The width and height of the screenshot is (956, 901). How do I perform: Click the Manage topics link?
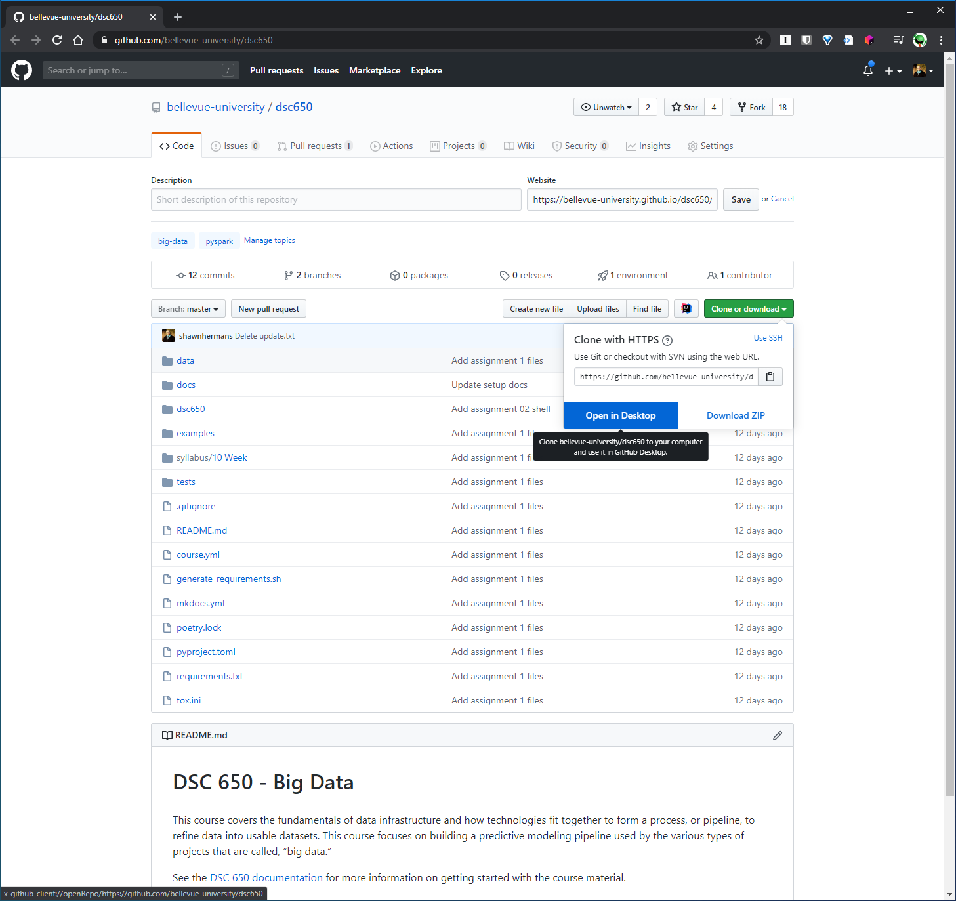pos(270,240)
